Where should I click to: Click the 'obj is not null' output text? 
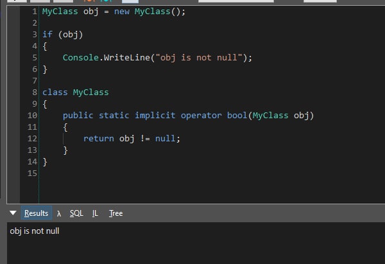[35, 231]
